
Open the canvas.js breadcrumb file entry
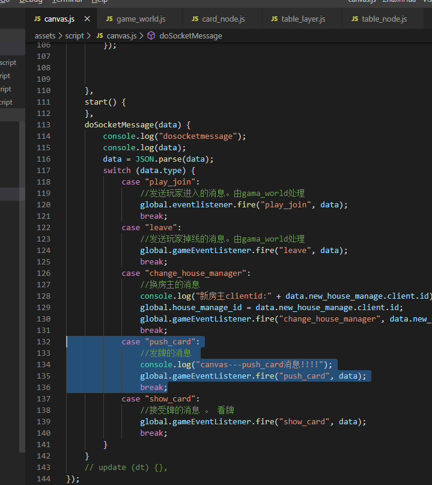click(121, 36)
